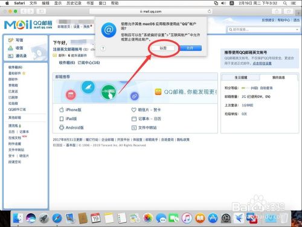Click the 退出 logout link

click(297, 20)
